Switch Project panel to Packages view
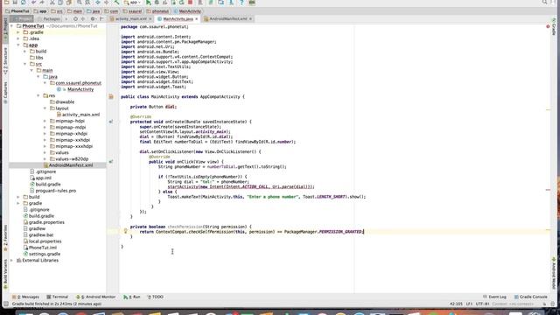 tap(52, 18)
